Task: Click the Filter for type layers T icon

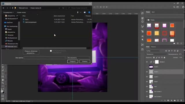Action: [x=172, y=51]
